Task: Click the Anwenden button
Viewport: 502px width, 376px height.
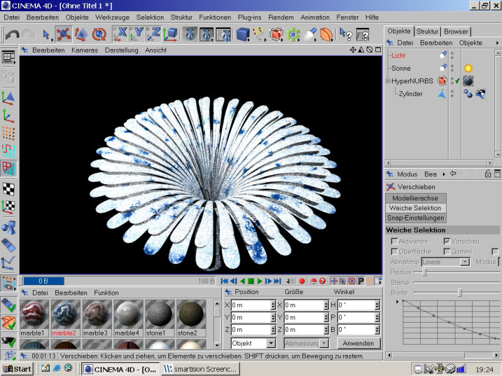Action: (x=358, y=343)
